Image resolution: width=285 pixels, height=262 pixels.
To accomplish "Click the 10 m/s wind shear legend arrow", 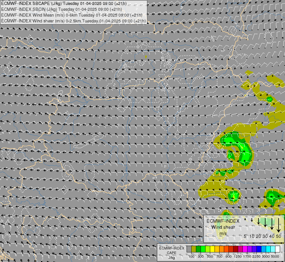I will [252, 220].
